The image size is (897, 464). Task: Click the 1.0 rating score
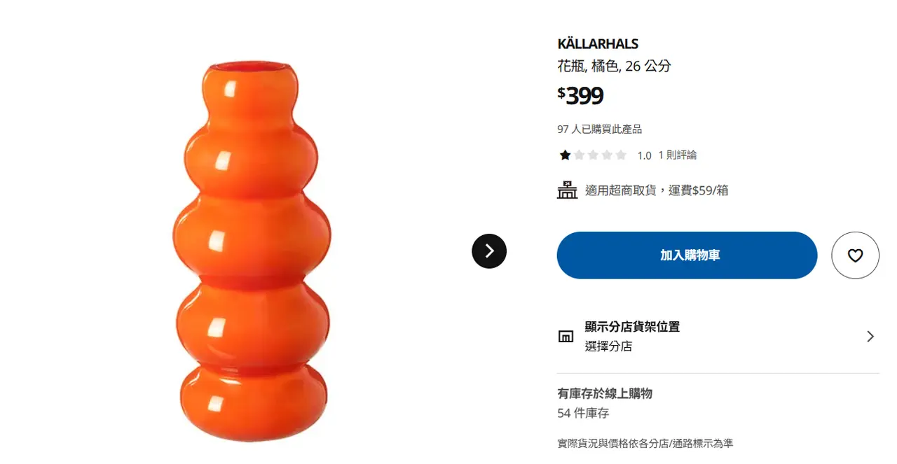pyautogui.click(x=645, y=155)
